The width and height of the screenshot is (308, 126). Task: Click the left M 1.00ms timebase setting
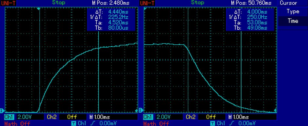pyautogui.click(x=100, y=117)
